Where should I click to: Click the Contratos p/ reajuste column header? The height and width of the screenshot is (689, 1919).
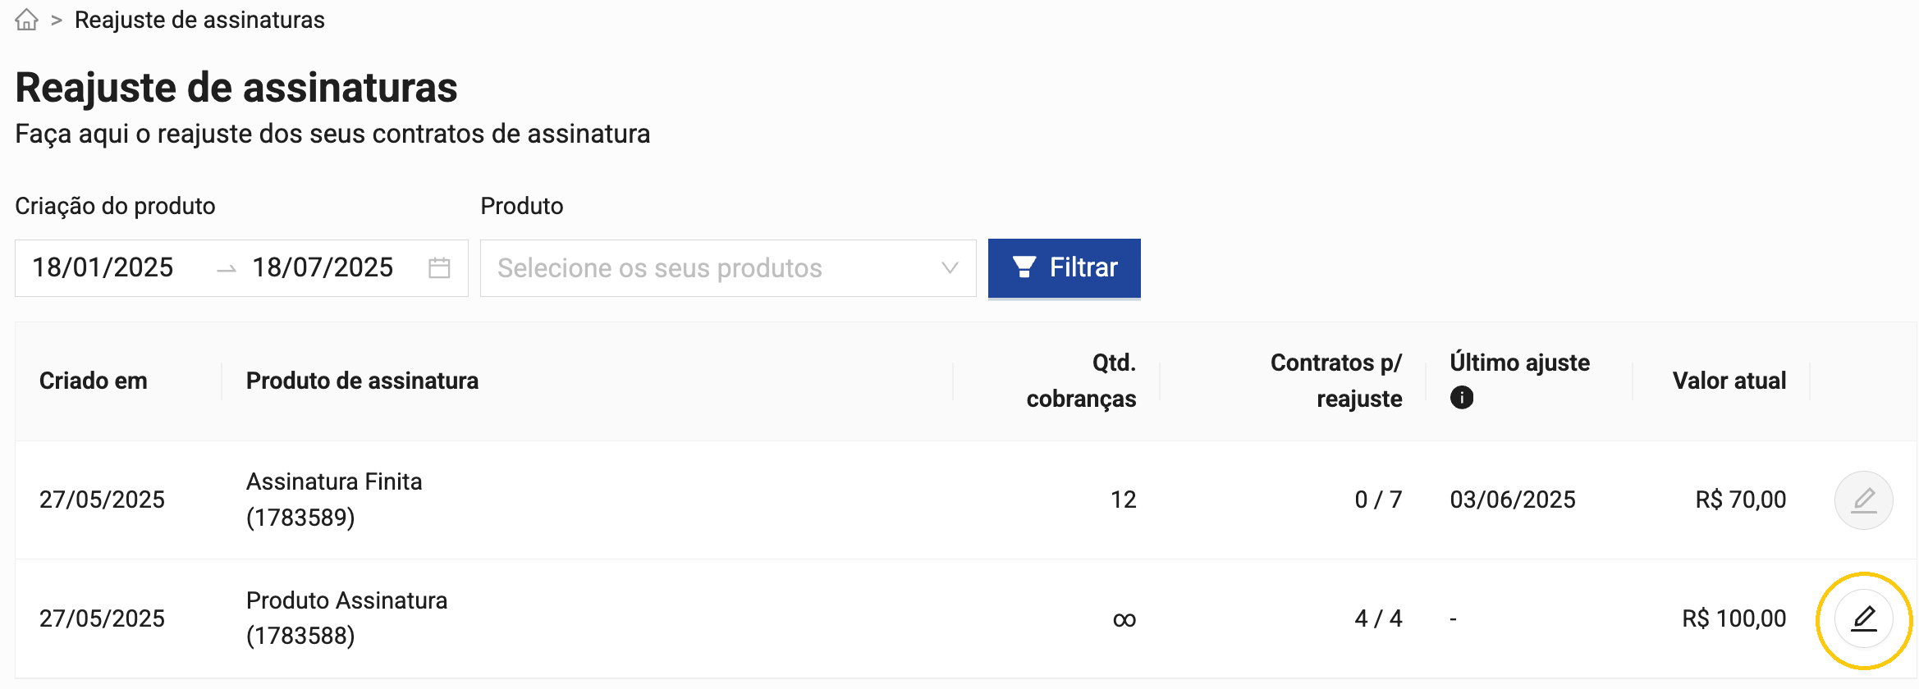1335,381
